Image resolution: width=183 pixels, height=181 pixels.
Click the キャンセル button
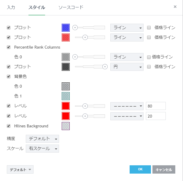164,169
